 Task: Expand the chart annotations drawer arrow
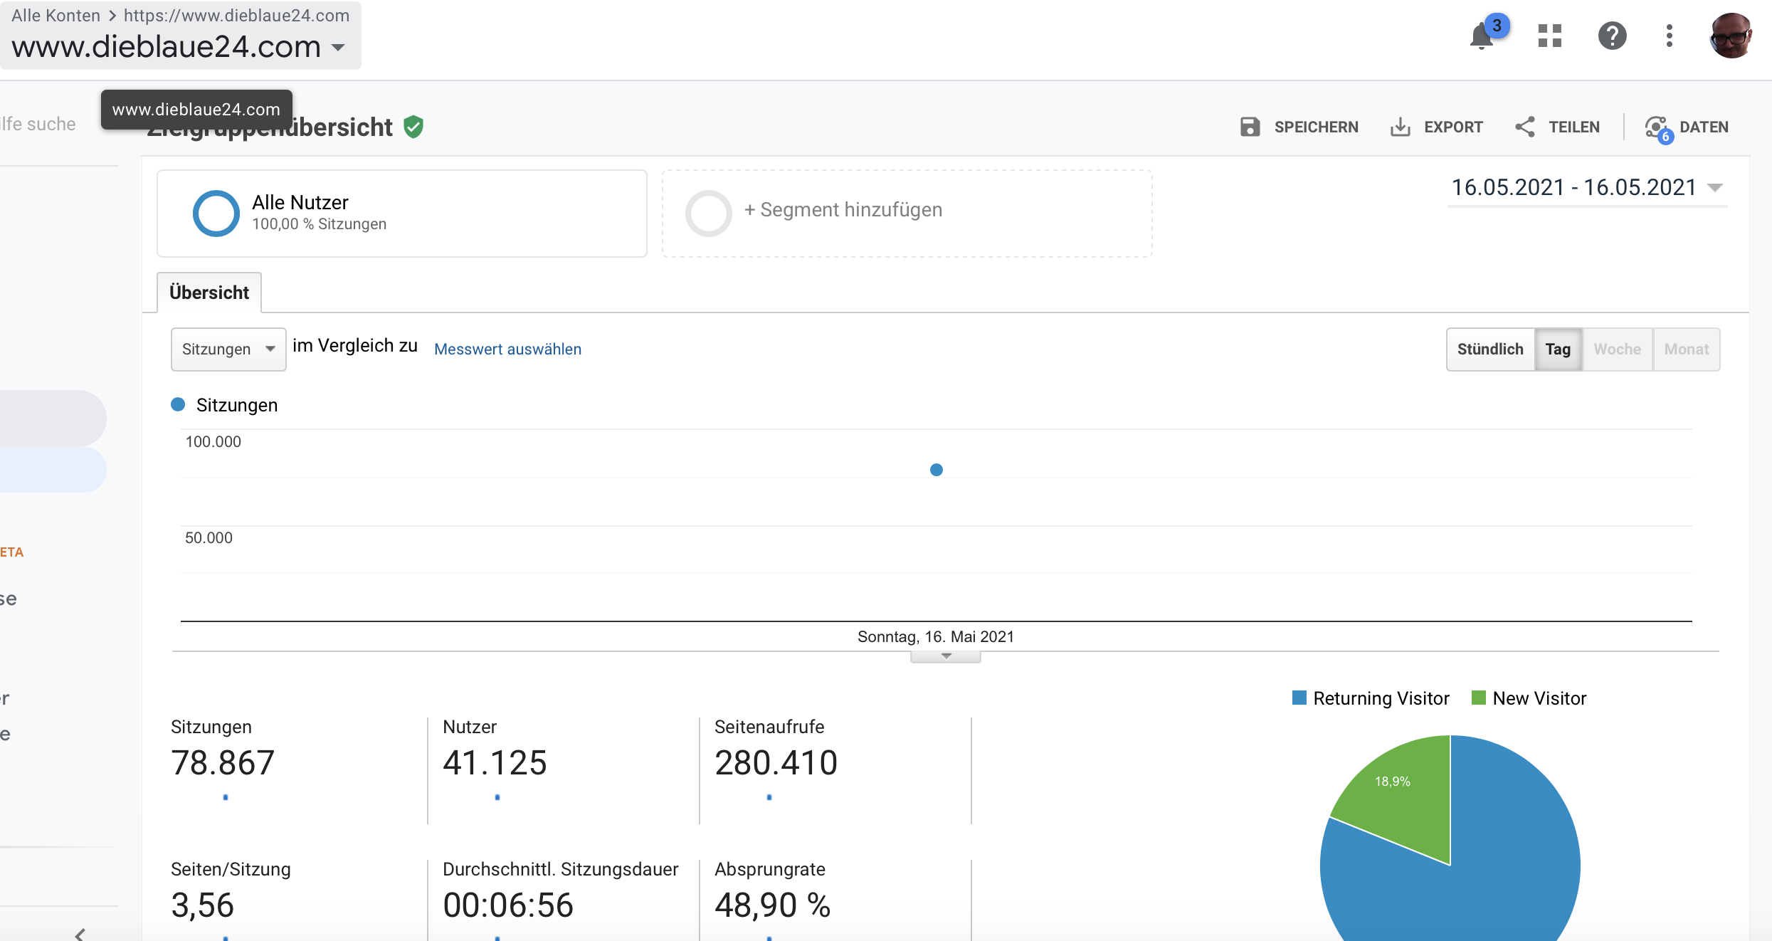pos(946,656)
